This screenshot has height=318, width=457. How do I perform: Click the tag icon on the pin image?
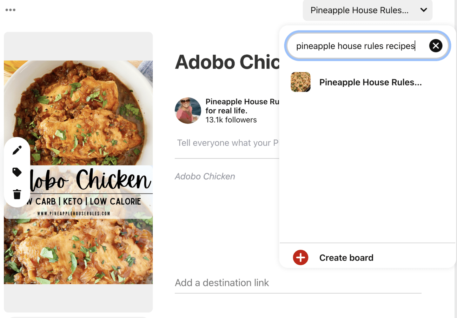click(x=17, y=172)
